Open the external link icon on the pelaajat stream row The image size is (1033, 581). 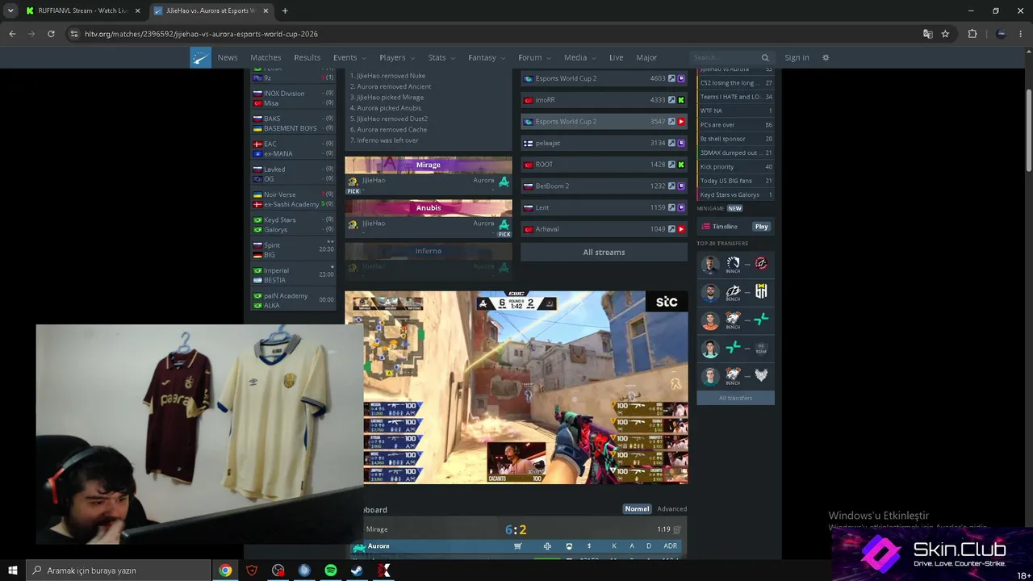(x=671, y=143)
